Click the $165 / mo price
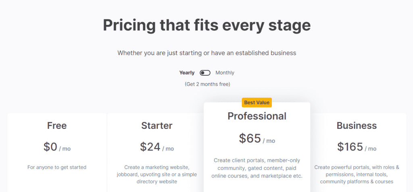Screen dimensions: 413x192 click(357, 147)
